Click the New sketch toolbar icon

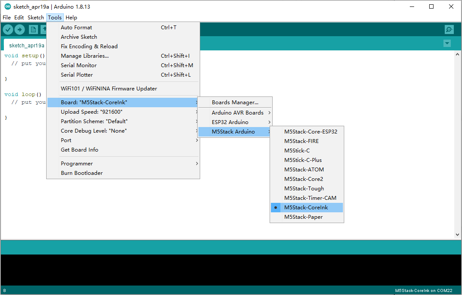(33, 29)
